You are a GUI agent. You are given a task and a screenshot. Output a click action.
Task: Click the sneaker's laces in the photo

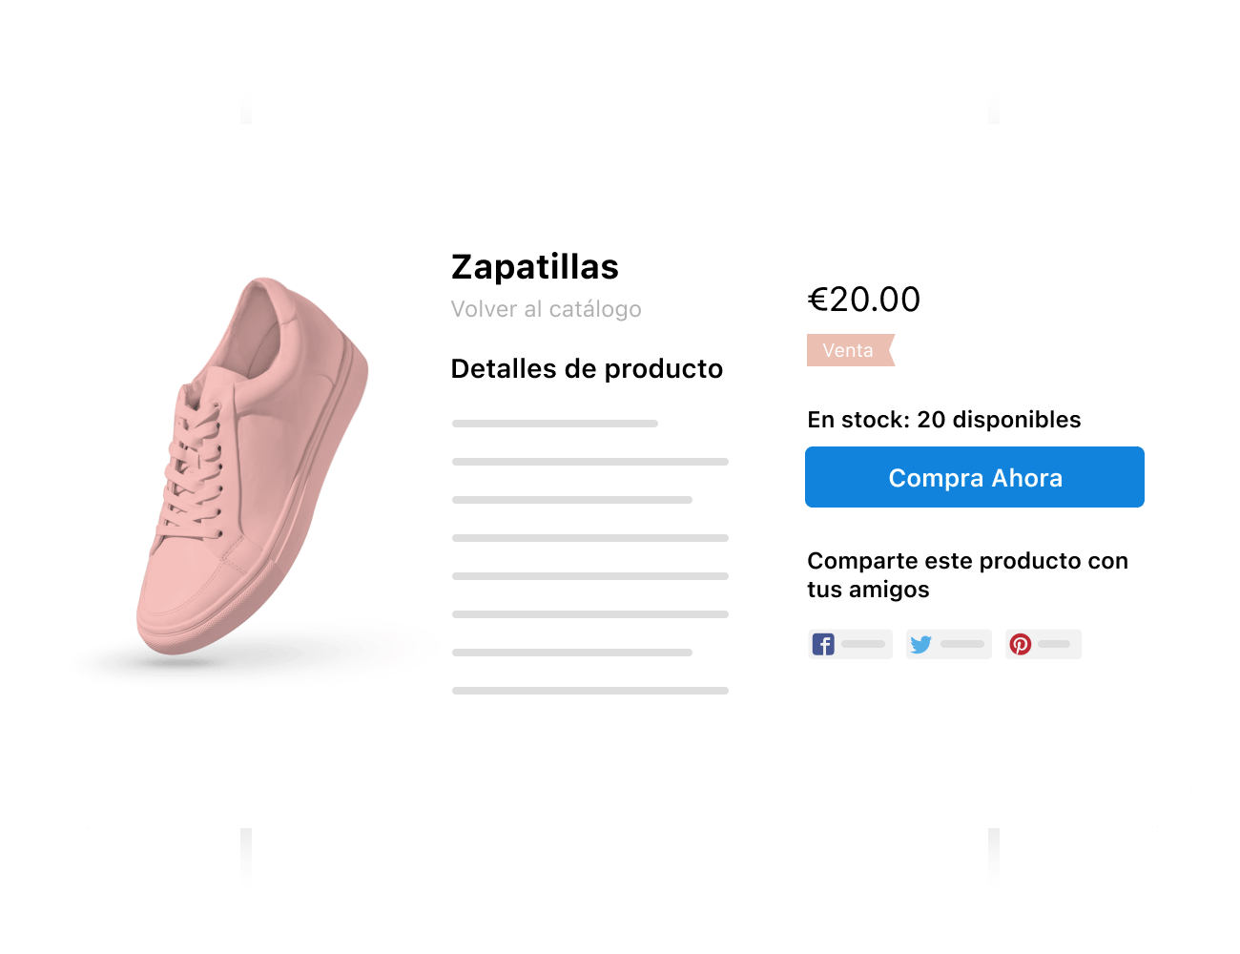tap(196, 458)
